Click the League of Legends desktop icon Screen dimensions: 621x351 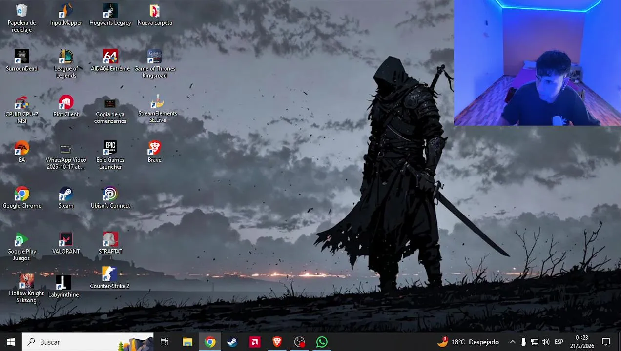[x=66, y=64]
